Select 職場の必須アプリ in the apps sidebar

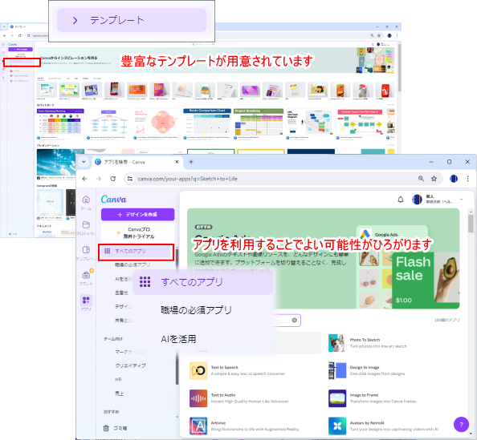tap(132, 264)
